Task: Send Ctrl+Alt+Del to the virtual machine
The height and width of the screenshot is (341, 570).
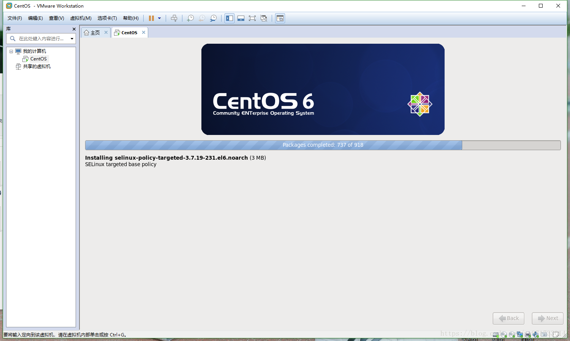Action: [174, 18]
